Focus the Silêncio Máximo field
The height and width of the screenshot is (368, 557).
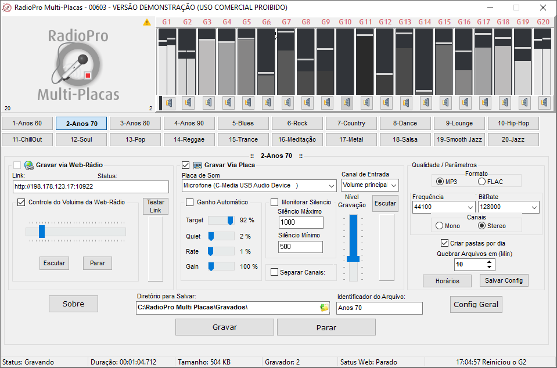[x=300, y=222]
